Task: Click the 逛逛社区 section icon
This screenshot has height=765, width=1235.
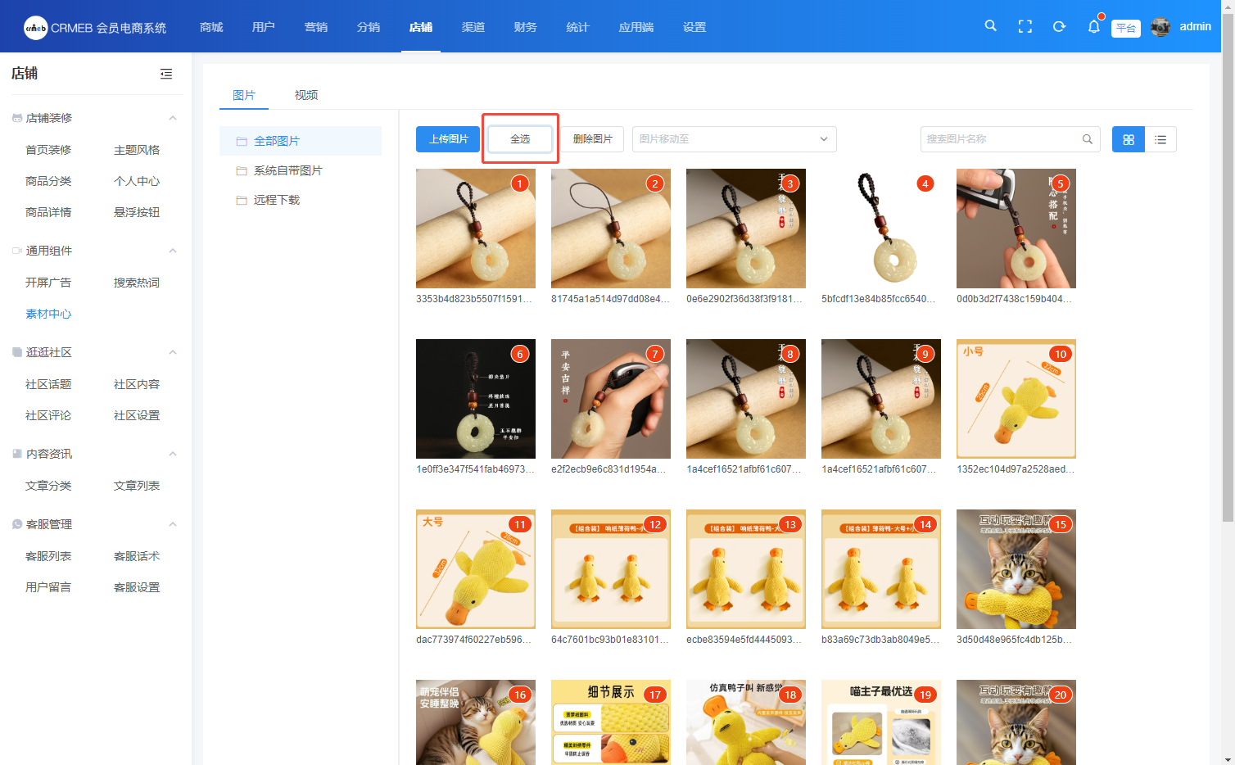Action: pos(17,352)
